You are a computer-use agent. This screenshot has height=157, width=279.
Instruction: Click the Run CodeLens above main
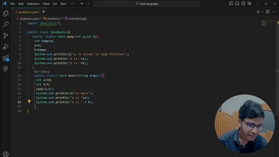tap(37, 72)
